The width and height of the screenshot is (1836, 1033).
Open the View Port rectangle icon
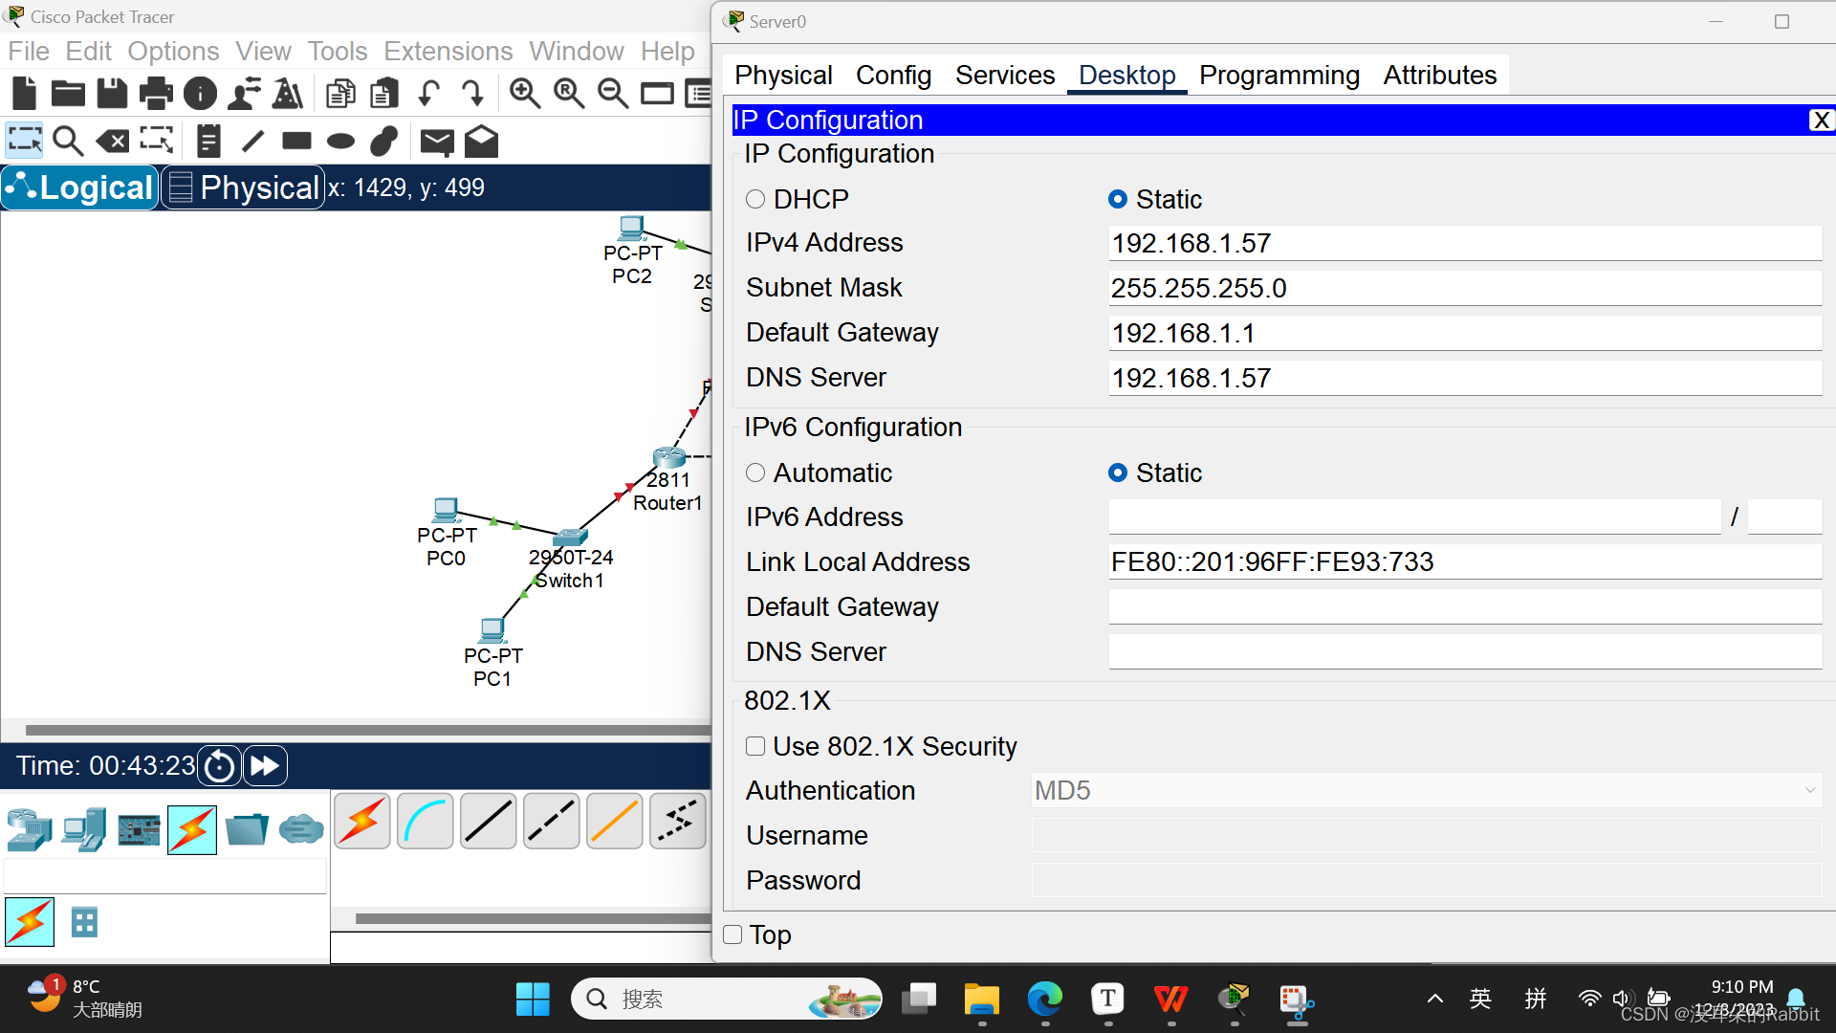[x=657, y=93]
